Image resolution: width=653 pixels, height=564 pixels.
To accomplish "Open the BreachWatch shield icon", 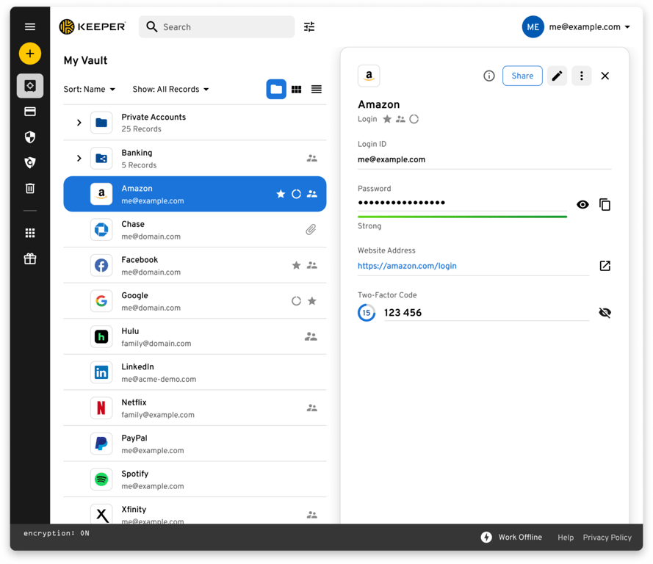I will click(x=30, y=163).
